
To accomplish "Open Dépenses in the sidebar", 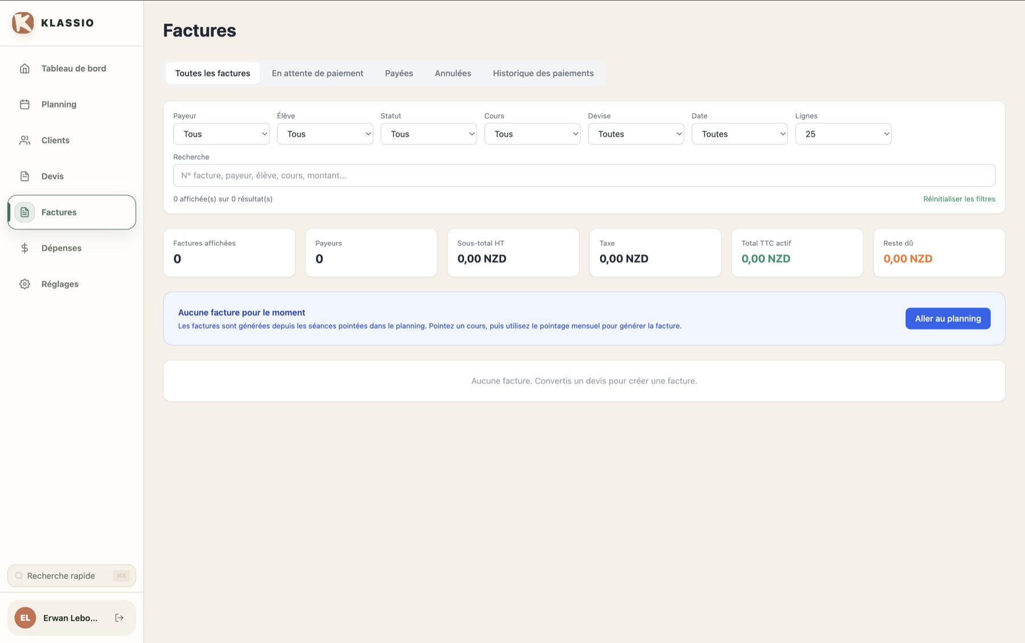I will (72, 248).
